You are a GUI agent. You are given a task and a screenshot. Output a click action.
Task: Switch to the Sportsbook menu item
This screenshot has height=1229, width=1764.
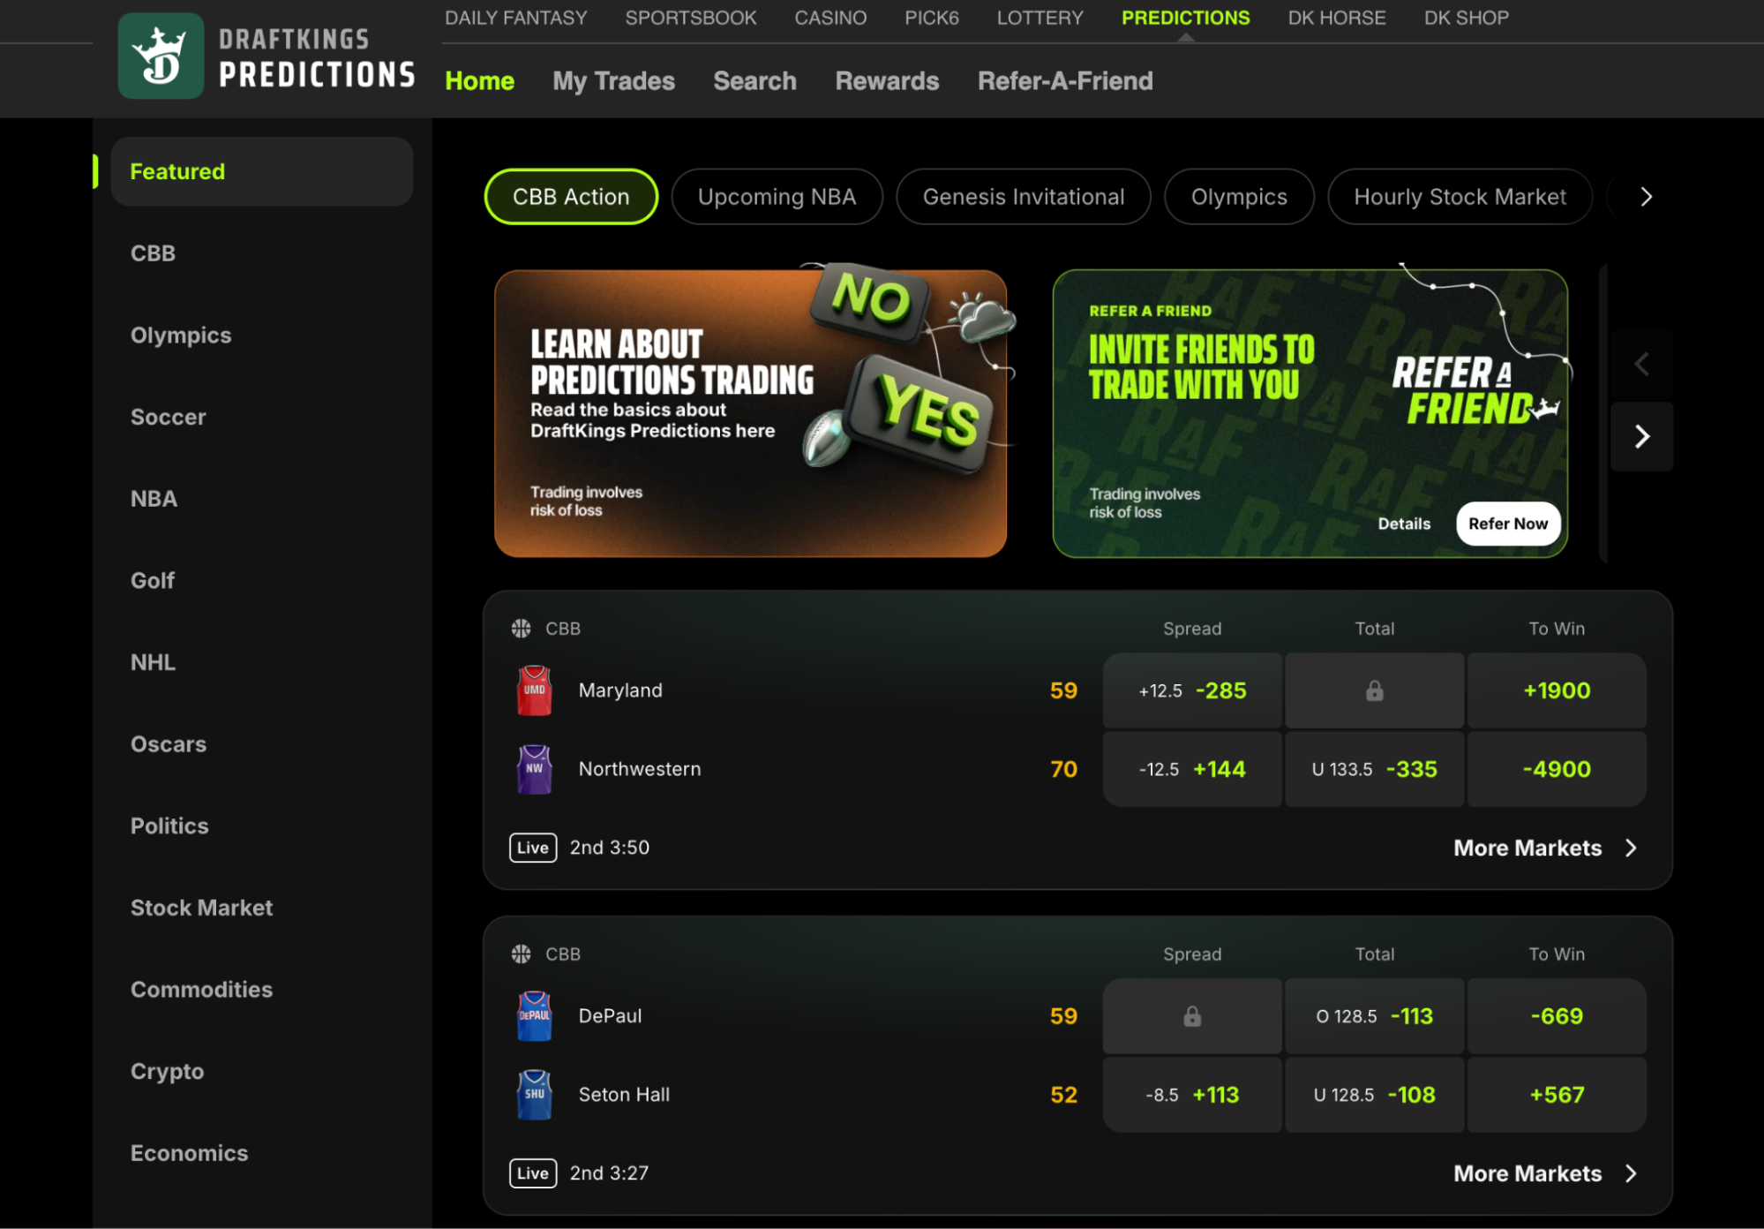tap(690, 18)
